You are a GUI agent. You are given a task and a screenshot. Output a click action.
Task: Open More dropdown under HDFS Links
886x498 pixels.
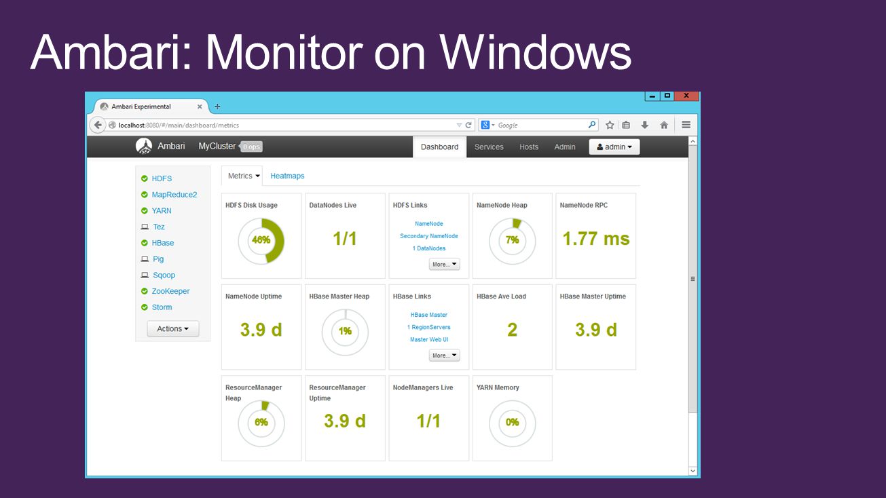coord(444,264)
